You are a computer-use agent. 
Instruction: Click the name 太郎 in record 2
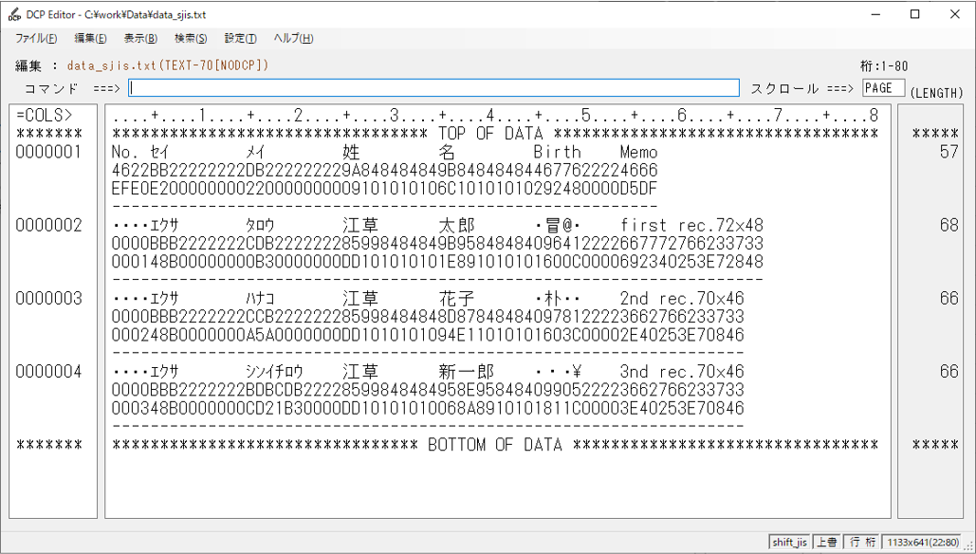pyautogui.click(x=457, y=226)
